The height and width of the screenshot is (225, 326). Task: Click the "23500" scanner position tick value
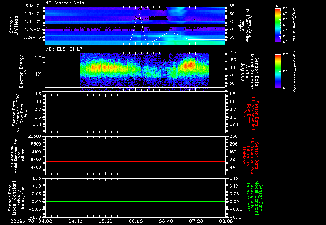click(x=34, y=136)
